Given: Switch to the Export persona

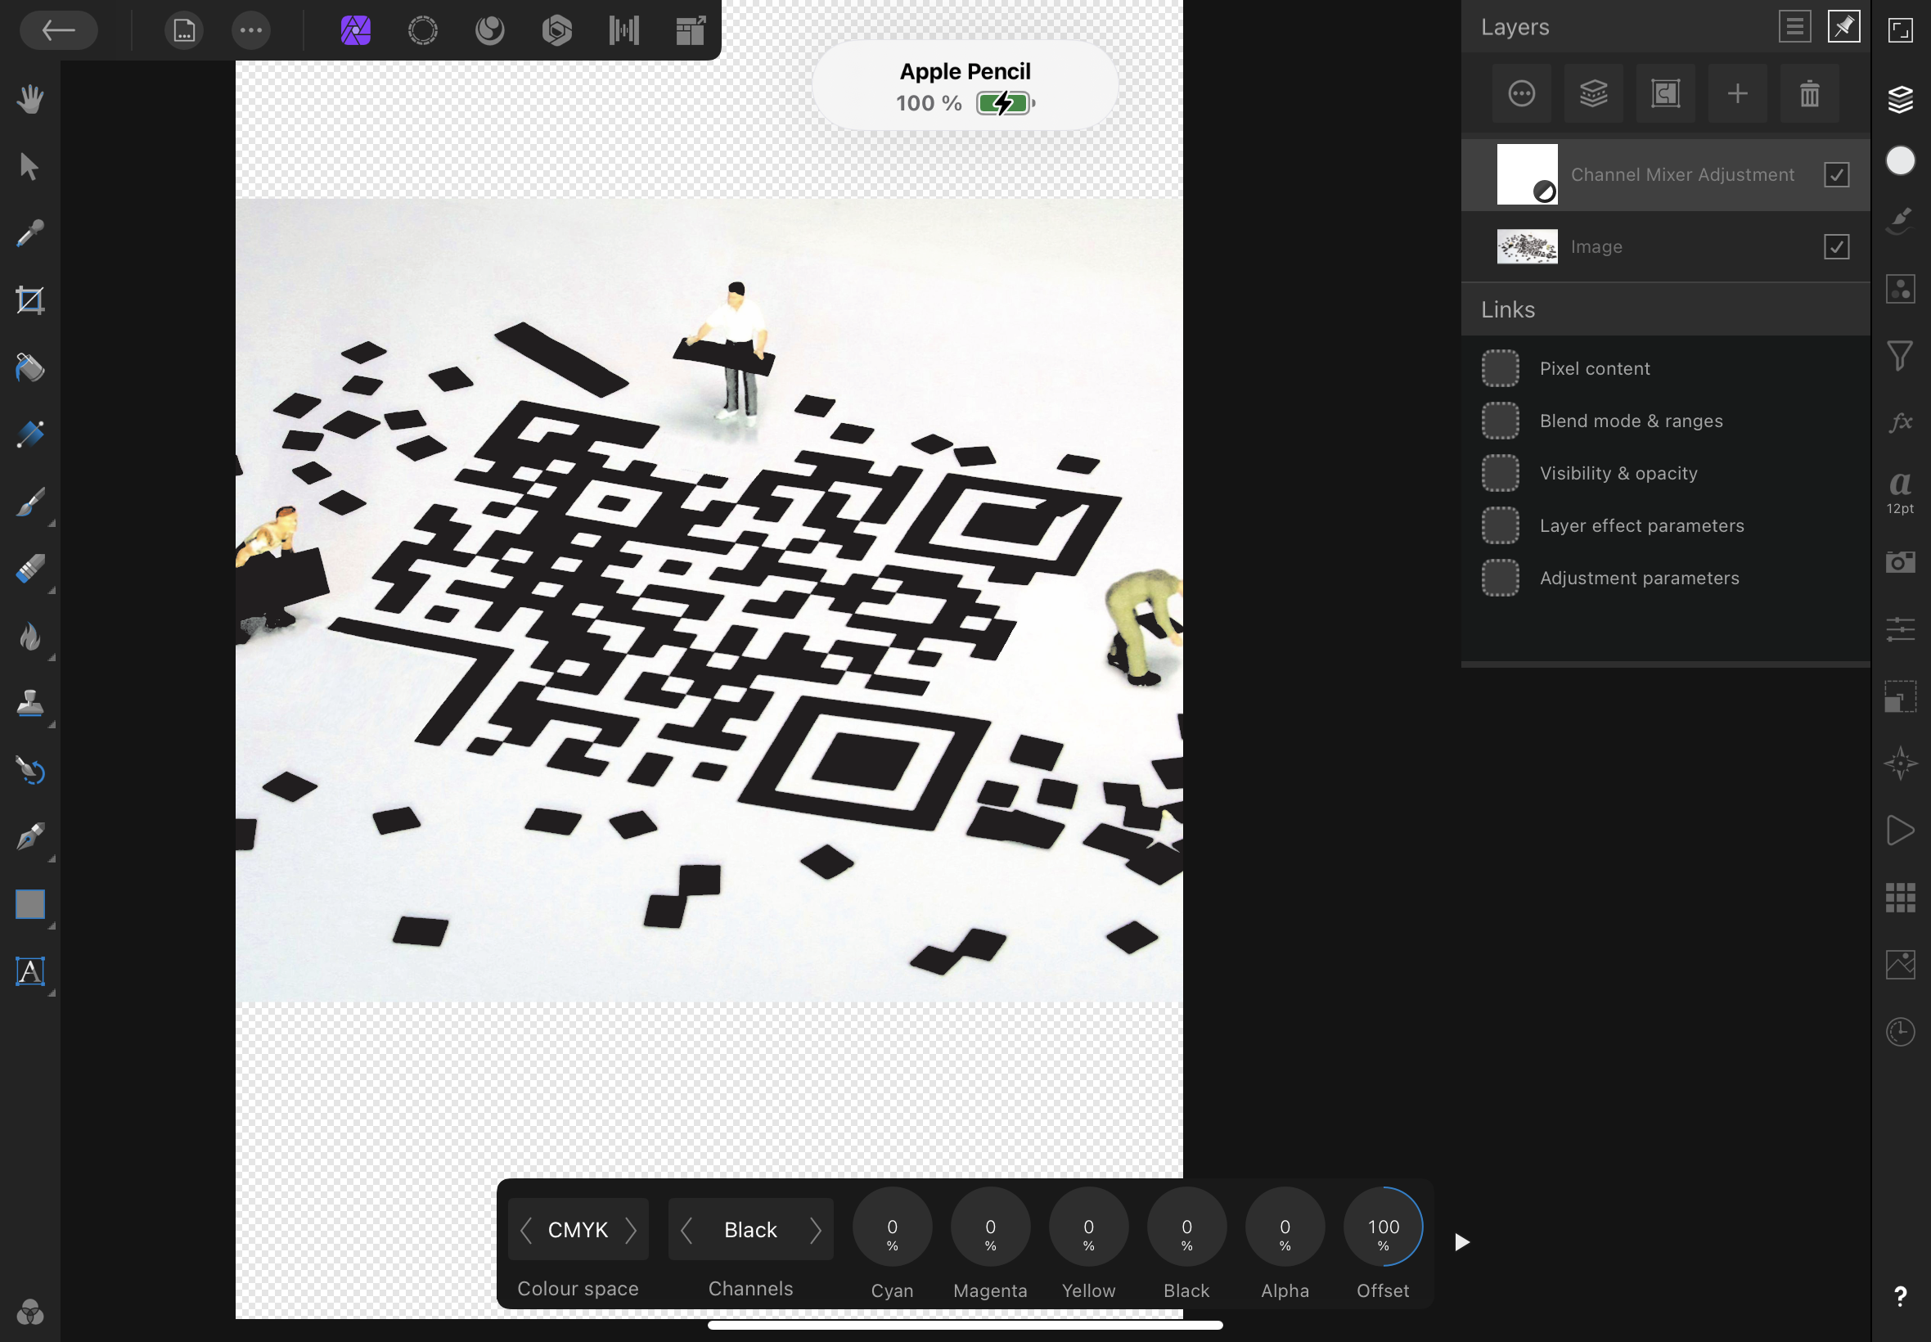Looking at the screenshot, I should pyautogui.click(x=691, y=31).
